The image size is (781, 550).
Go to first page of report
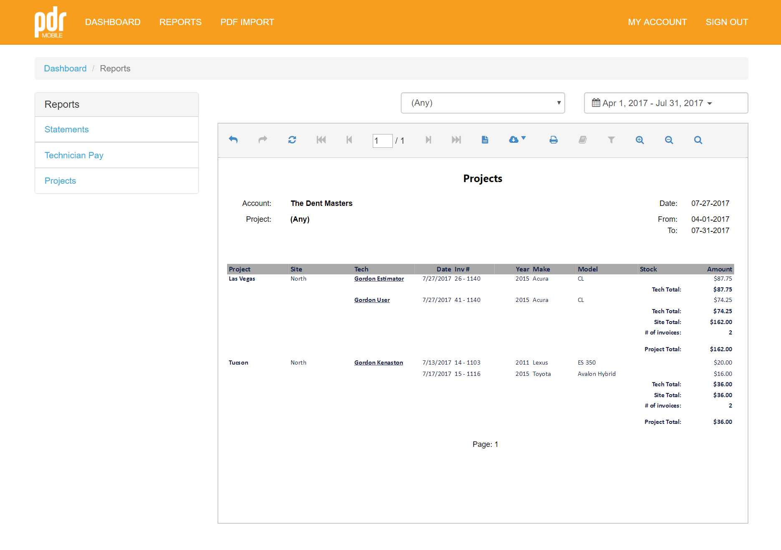click(x=321, y=140)
